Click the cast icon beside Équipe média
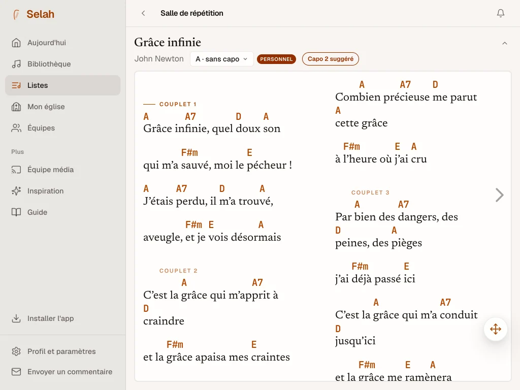 [x=16, y=170]
